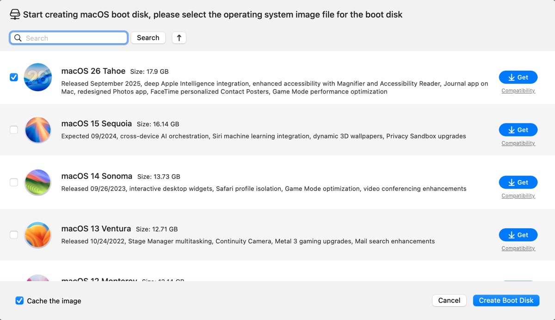Open Compatibility link for macOS 15 Sequoia
Screen dimensions: 555x320
[518, 143]
